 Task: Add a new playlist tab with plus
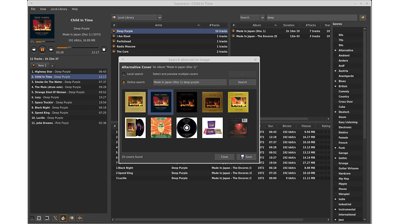point(52,65)
